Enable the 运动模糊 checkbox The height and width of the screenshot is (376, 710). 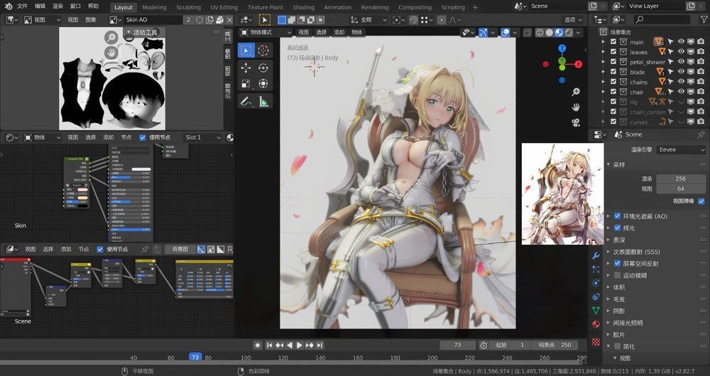point(617,275)
